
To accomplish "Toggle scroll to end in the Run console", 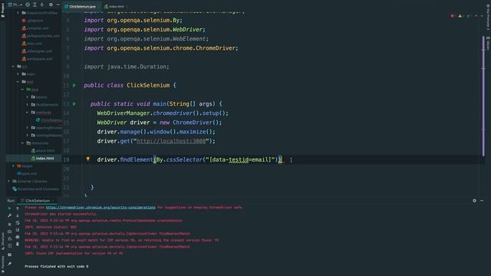I will pos(18,230).
